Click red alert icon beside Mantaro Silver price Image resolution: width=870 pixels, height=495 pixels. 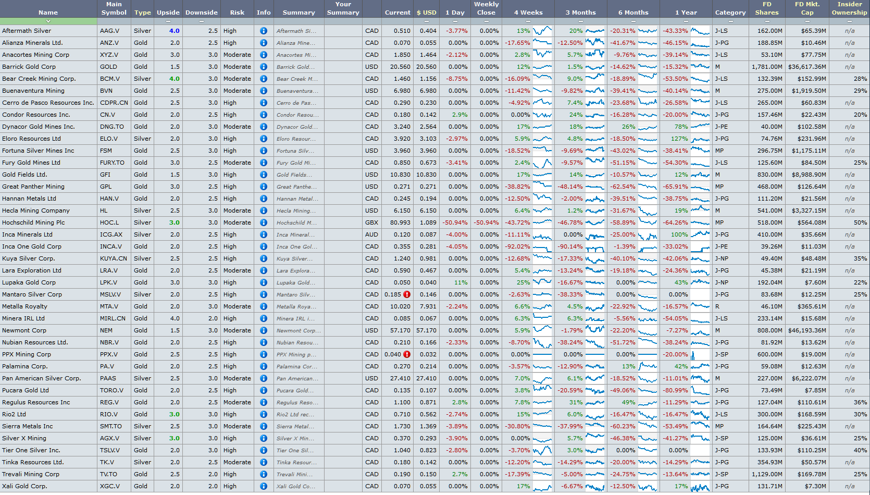coord(407,294)
